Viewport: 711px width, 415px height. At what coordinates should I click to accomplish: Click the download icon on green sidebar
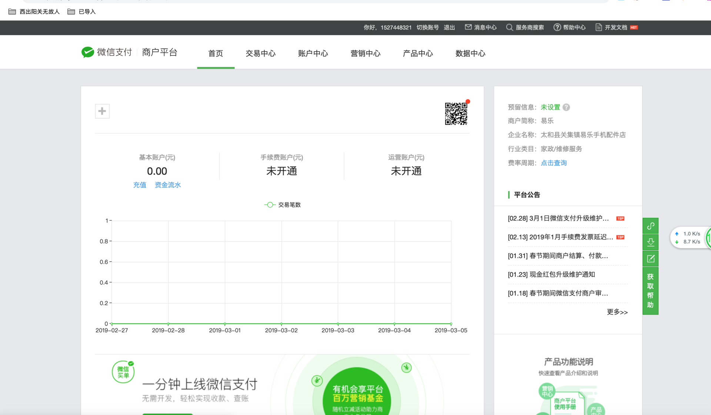[650, 242]
